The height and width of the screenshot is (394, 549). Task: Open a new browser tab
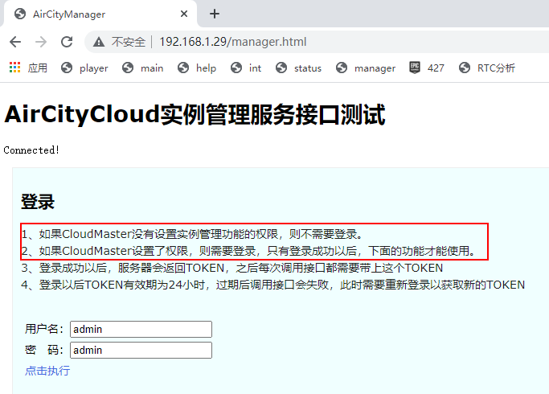[215, 14]
